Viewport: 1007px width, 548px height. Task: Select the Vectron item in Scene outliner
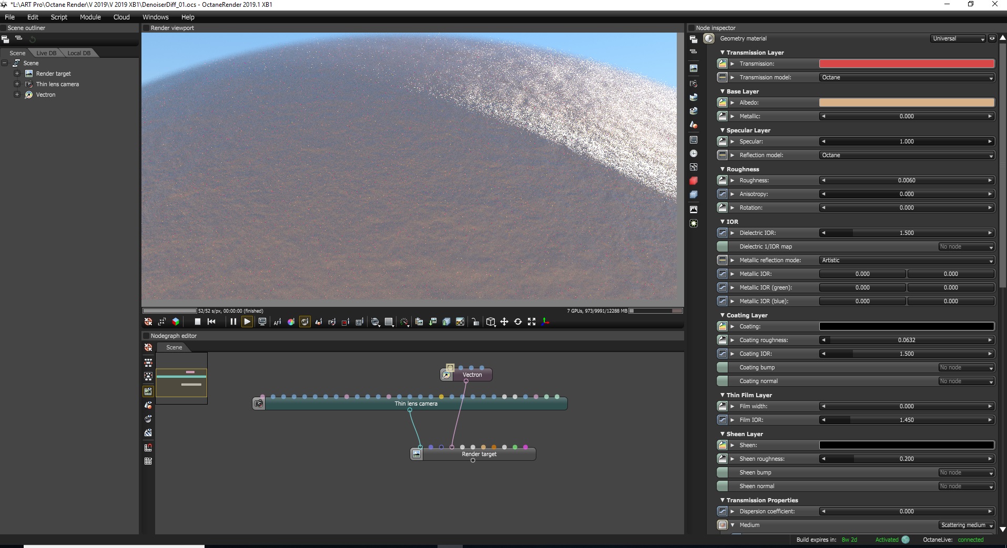(46, 95)
